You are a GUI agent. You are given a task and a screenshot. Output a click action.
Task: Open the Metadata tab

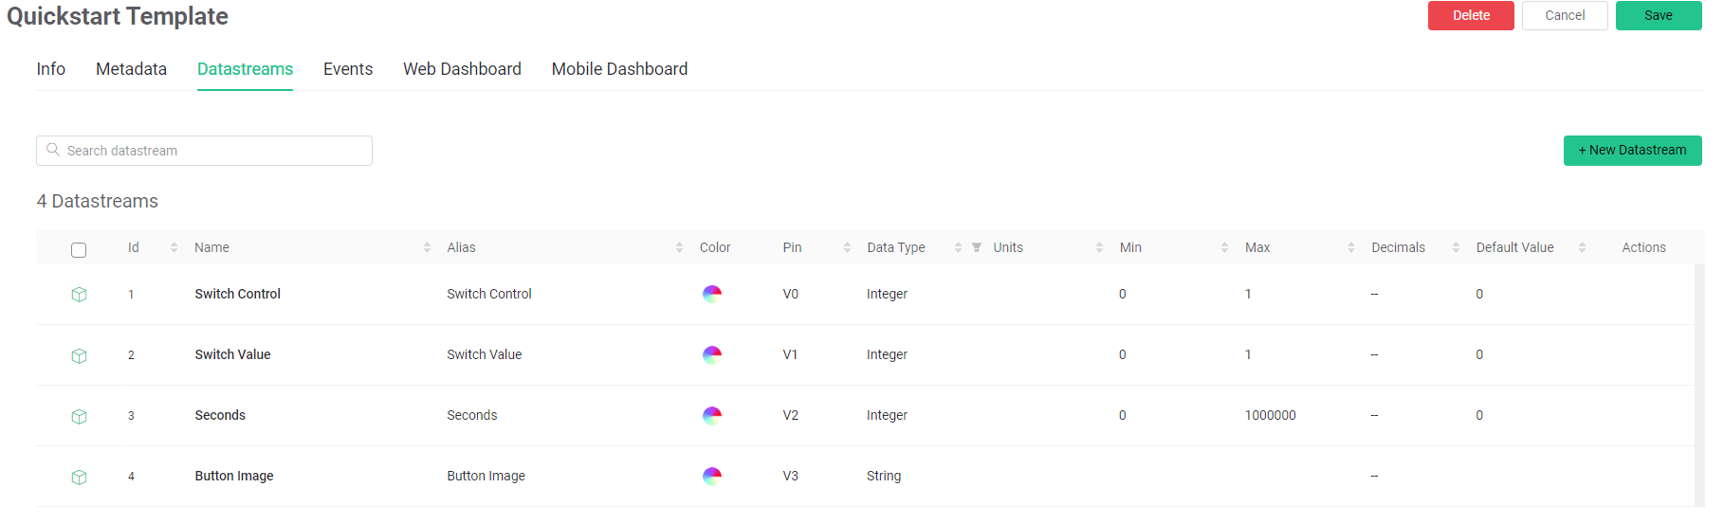(131, 69)
